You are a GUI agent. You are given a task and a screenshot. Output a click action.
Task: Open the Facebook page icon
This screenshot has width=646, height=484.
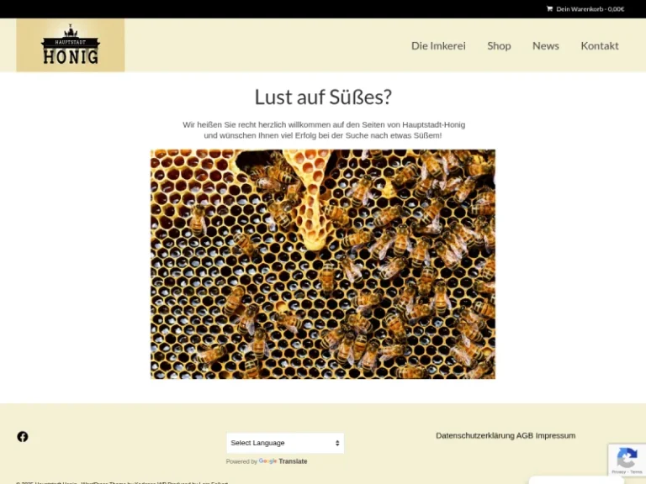pos(23,436)
